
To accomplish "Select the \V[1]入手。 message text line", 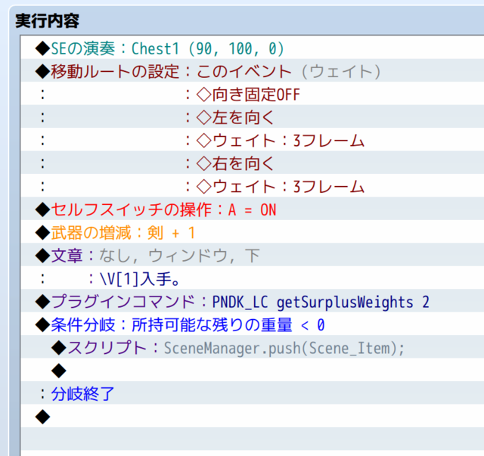I will click(x=253, y=278).
